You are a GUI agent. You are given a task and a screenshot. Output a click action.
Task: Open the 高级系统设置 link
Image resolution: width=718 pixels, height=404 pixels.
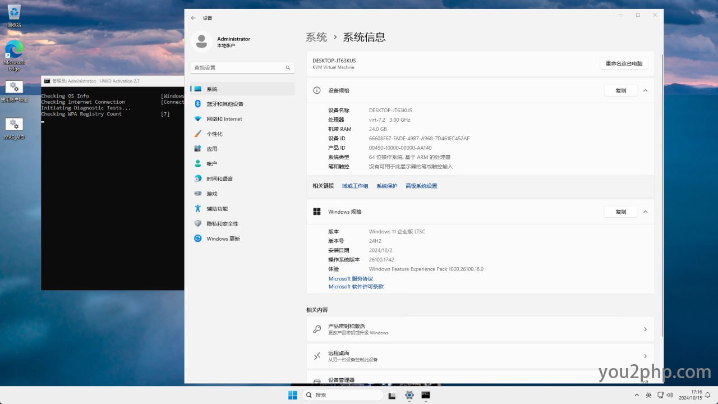tap(421, 186)
